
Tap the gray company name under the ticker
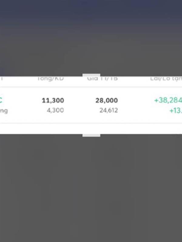[x=4, y=111]
